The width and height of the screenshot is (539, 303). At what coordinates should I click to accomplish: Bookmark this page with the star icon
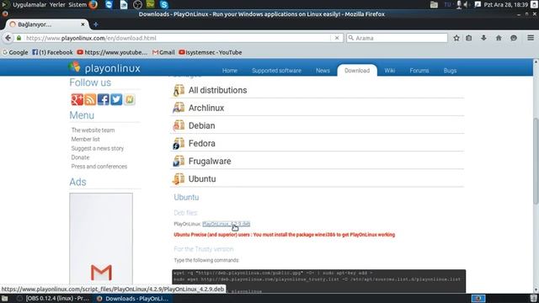coord(456,38)
